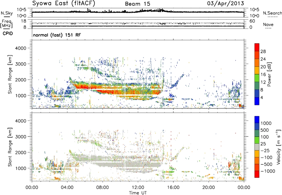The height and width of the screenshot is (195, 282).
Task: Click the 'Nave' legend label
Action: click(x=268, y=25)
